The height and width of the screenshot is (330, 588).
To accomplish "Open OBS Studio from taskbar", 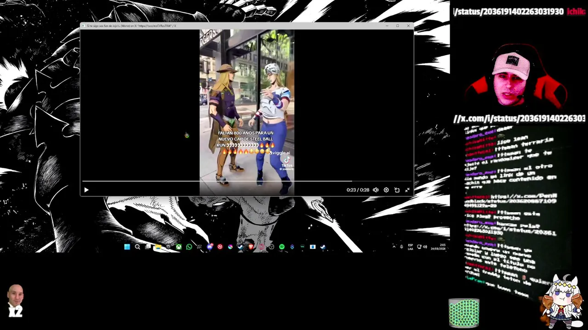I will click(x=272, y=247).
